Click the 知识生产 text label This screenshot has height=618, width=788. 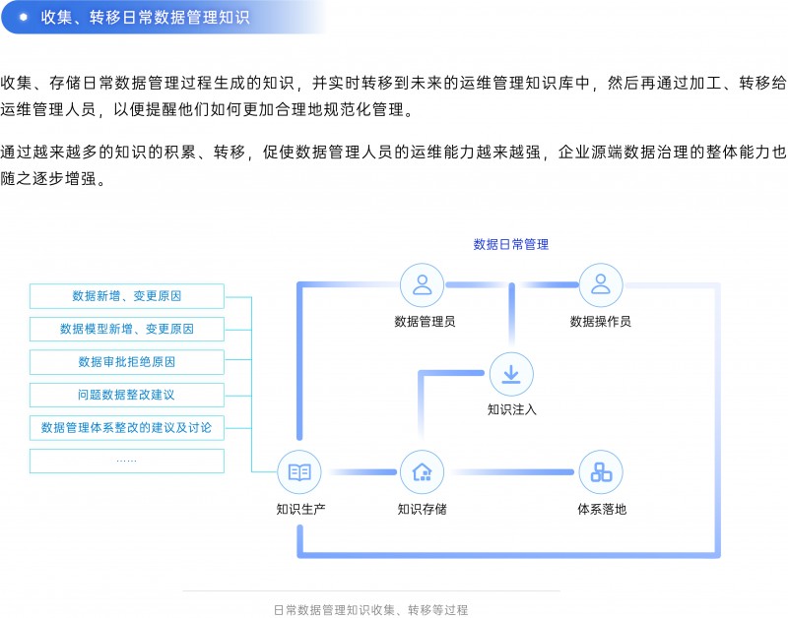click(x=300, y=509)
